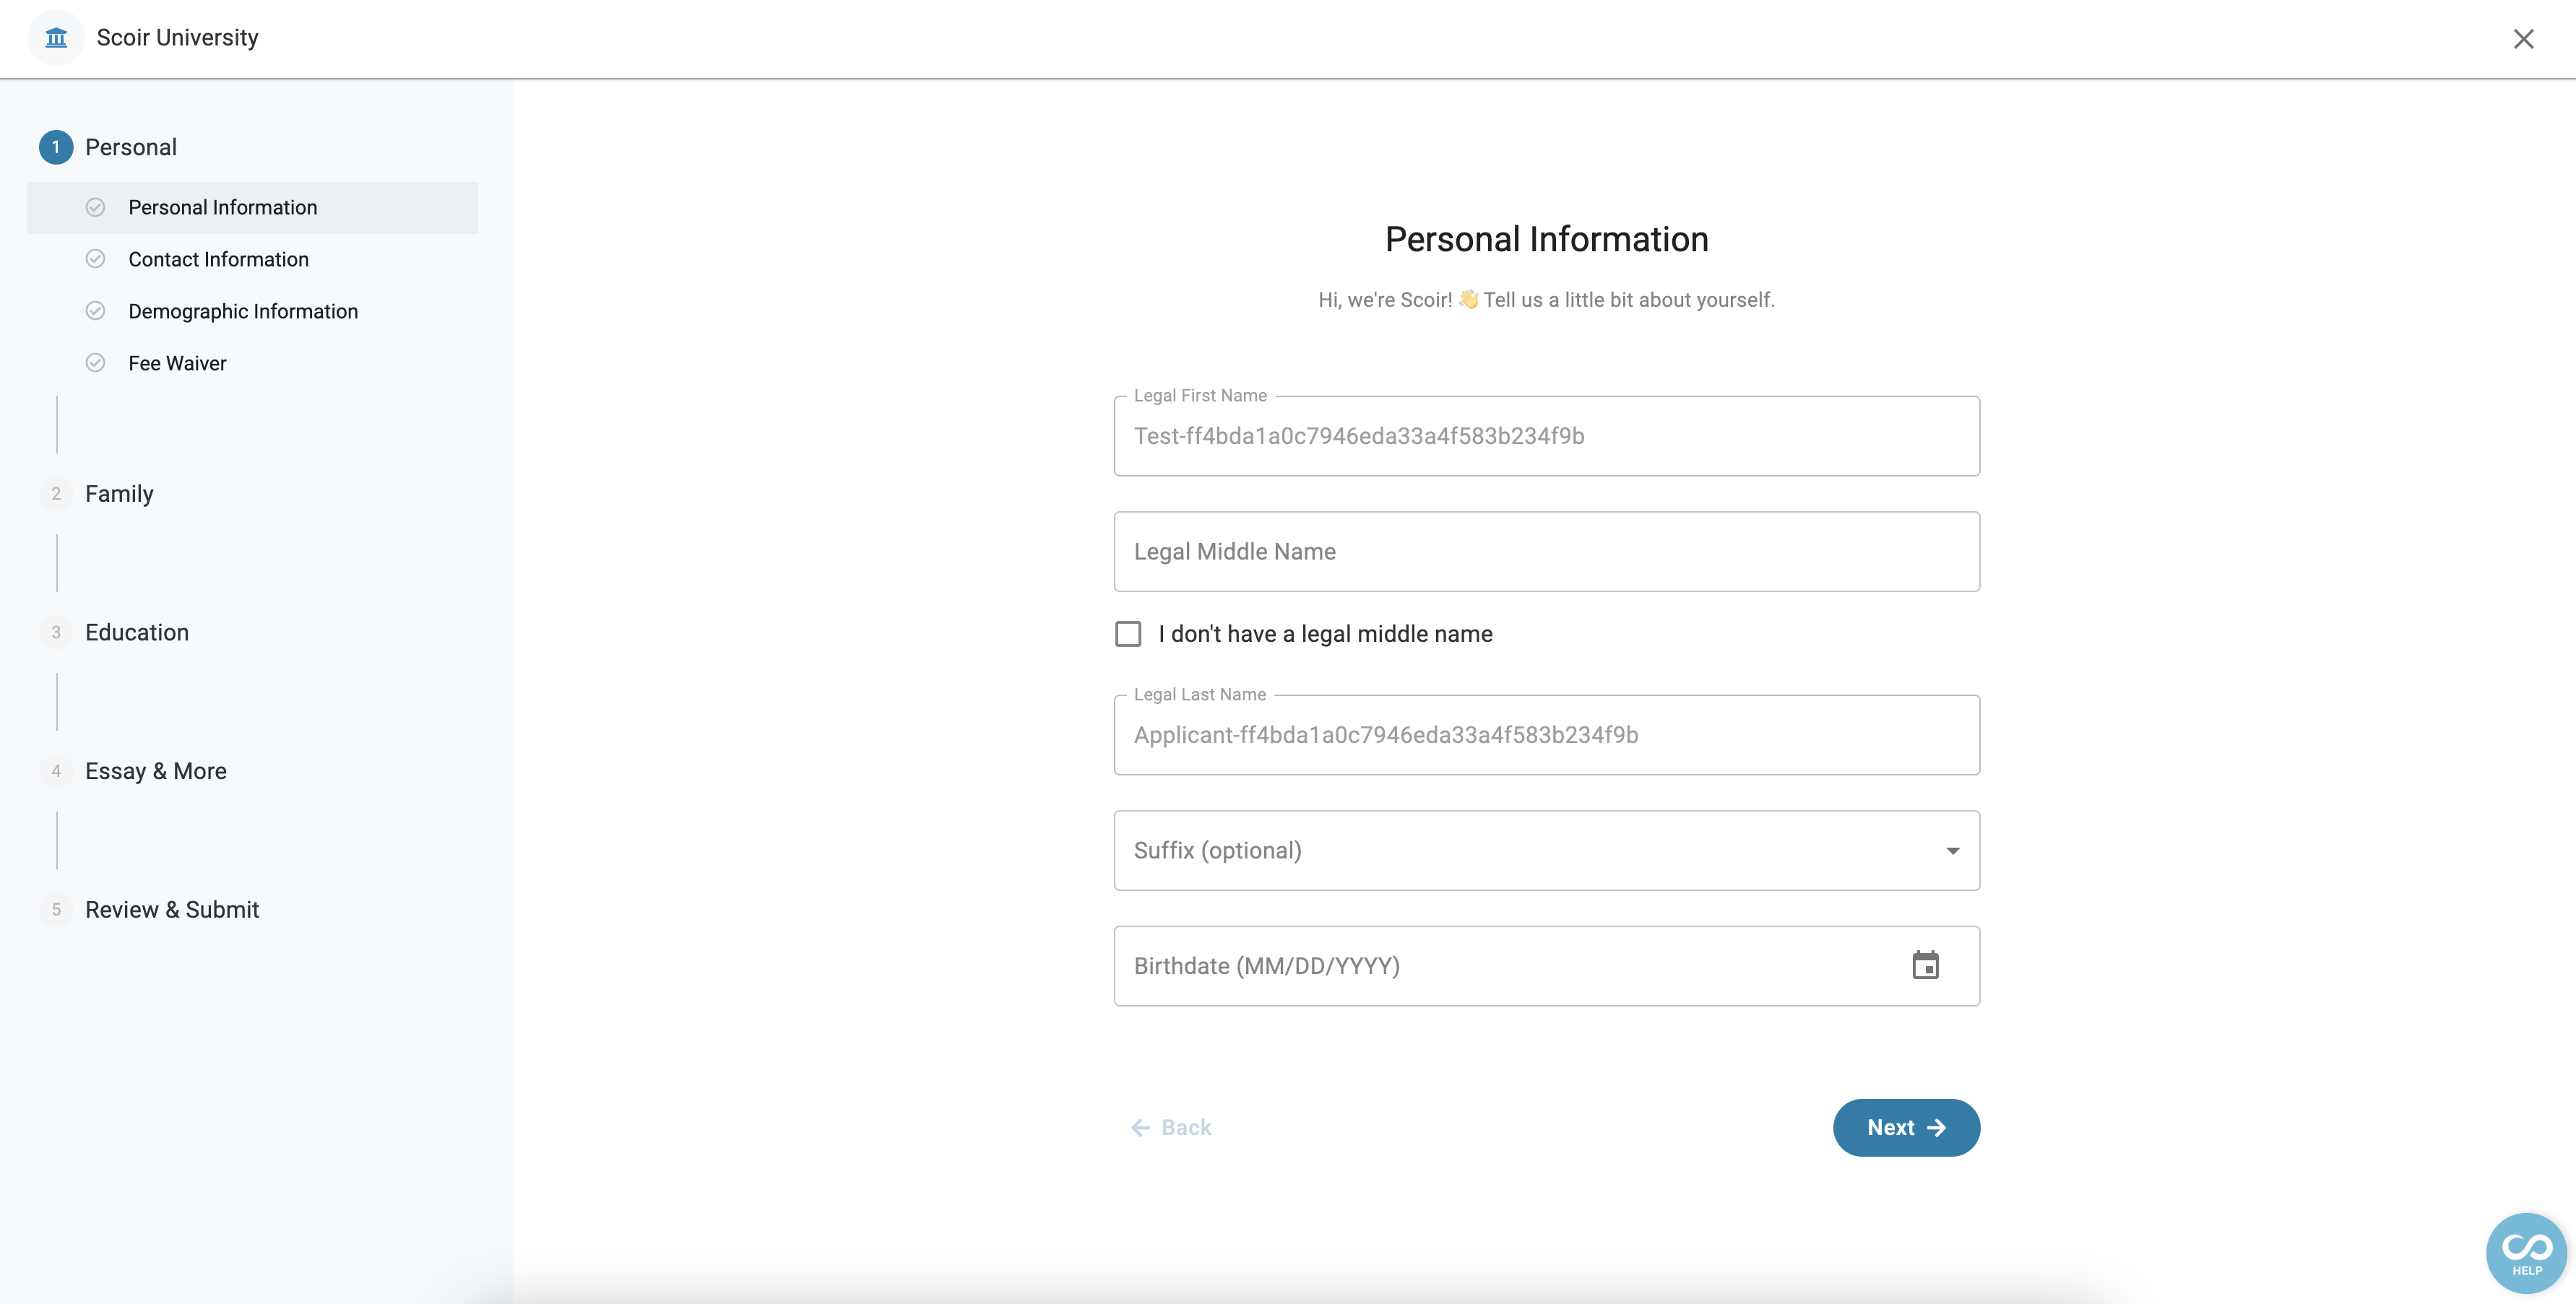Image resolution: width=2576 pixels, height=1304 pixels.
Task: Click step 3 Education number badge
Action: [56, 633]
